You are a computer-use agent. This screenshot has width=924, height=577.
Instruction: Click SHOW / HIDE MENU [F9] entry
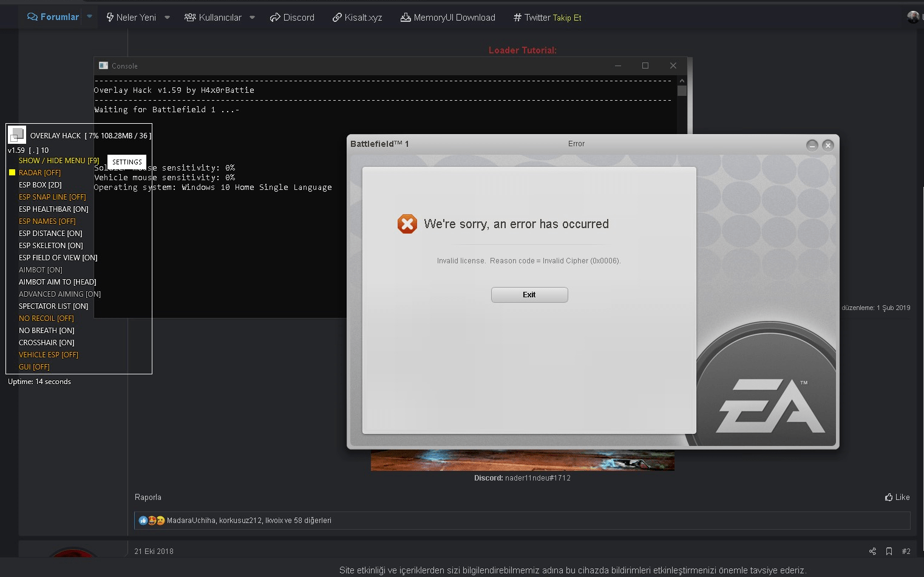click(59, 161)
